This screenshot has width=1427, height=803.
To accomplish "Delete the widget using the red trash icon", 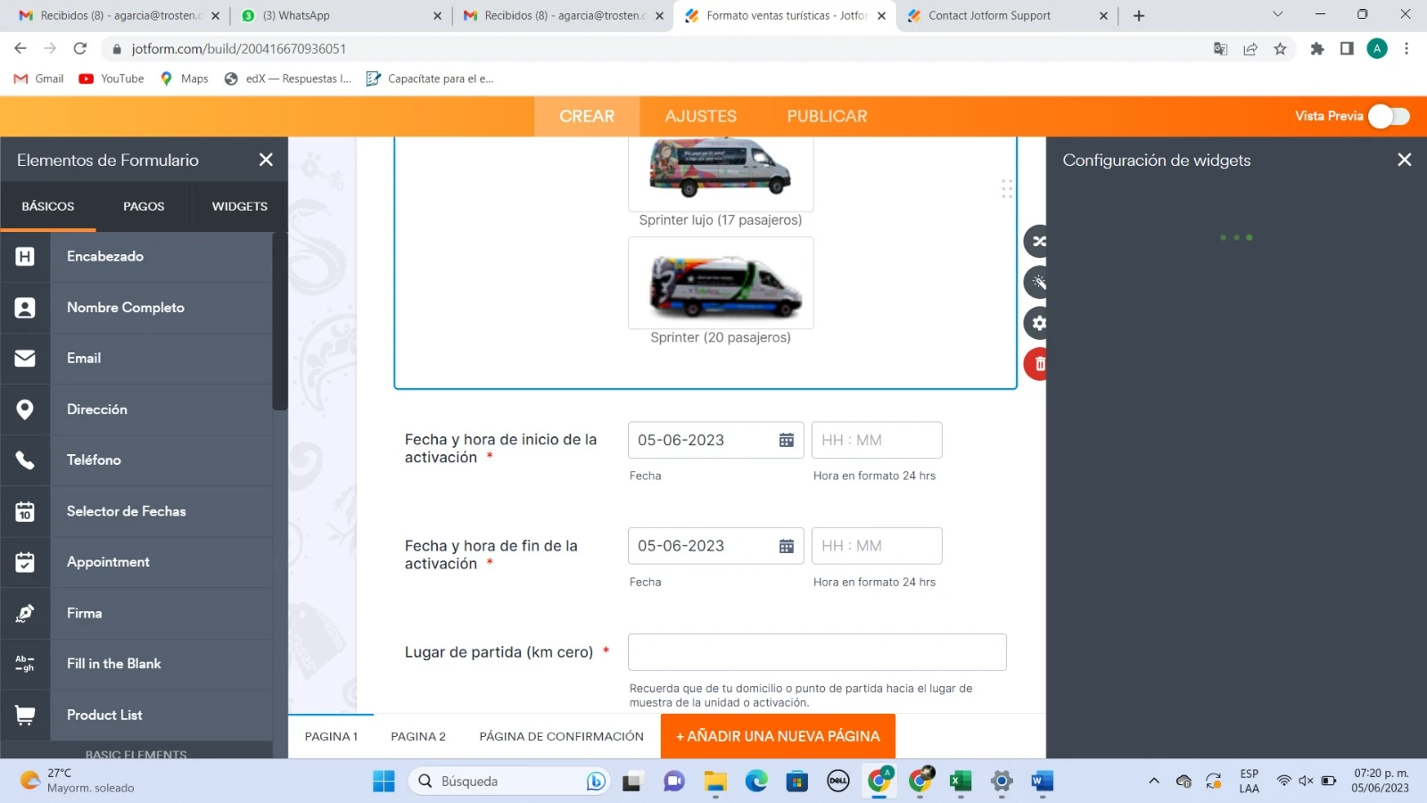I will [1038, 364].
